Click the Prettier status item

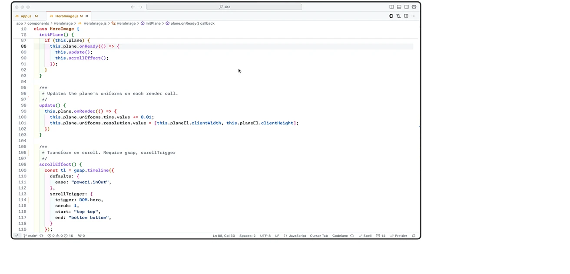(x=399, y=236)
